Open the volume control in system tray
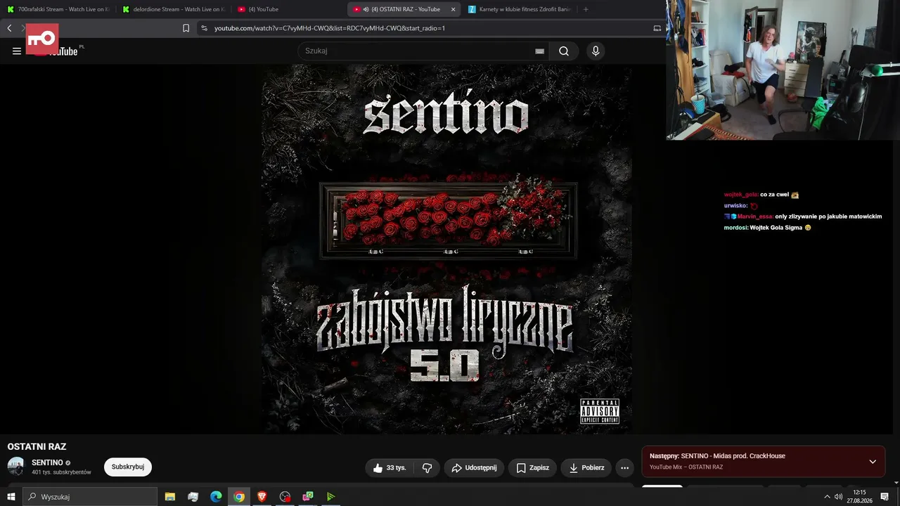This screenshot has height=506, width=900. pos(838,497)
